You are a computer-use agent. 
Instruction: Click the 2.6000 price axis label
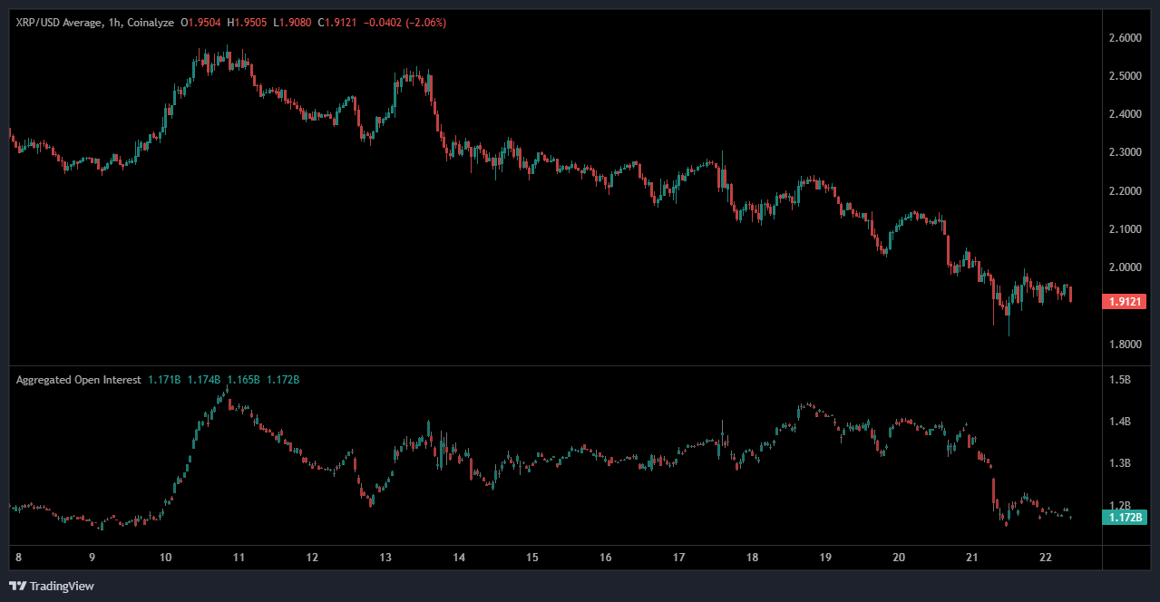point(1125,38)
